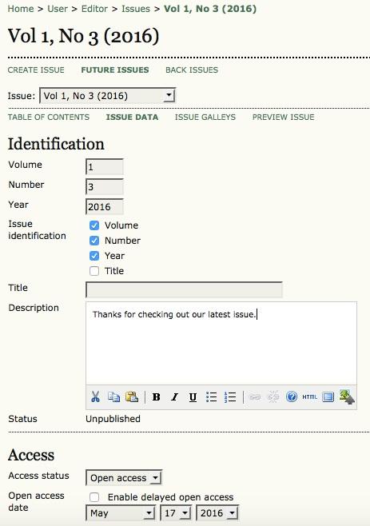Switch to Table of Contents tab
This screenshot has height=526, width=370.
(x=49, y=117)
